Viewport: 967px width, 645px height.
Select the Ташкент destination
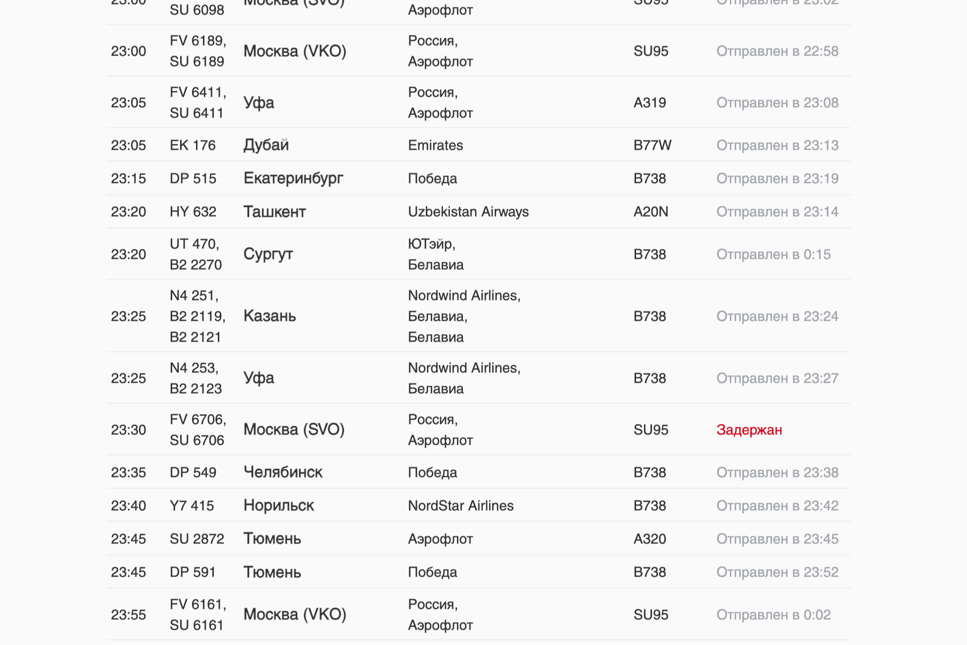(x=274, y=212)
